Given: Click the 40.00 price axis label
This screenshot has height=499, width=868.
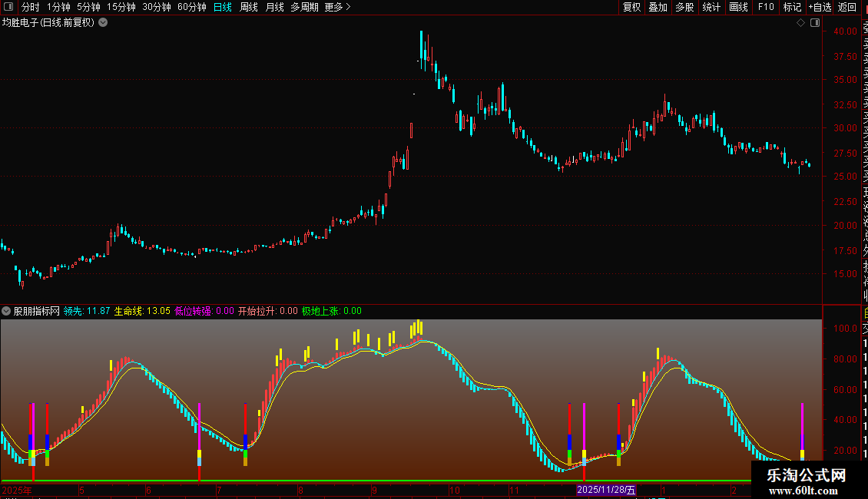Looking at the screenshot, I should [x=845, y=31].
